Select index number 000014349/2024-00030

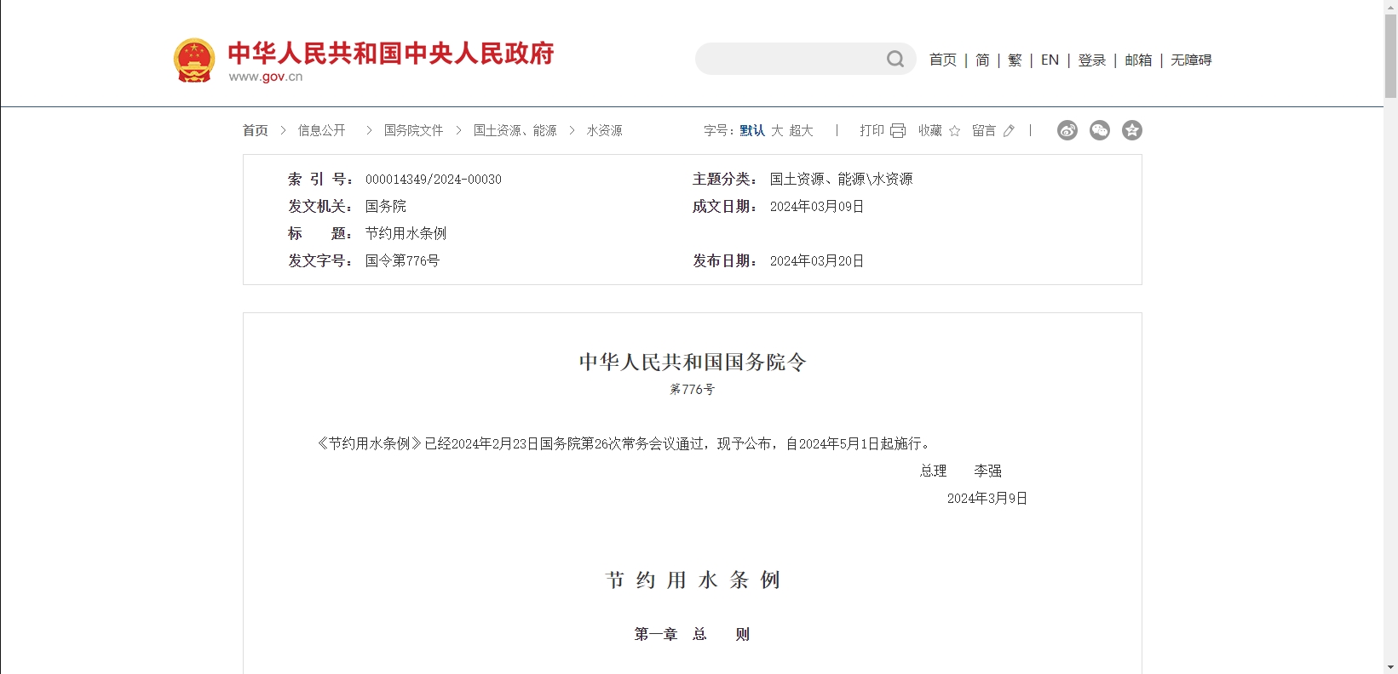[x=434, y=180]
